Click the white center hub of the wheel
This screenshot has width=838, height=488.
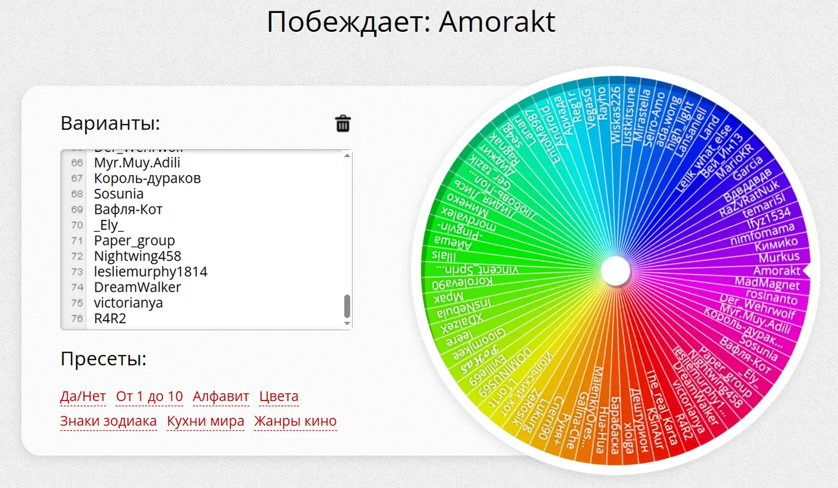coord(615,271)
